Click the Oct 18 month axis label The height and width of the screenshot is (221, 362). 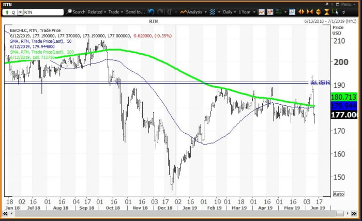[x=113, y=208]
